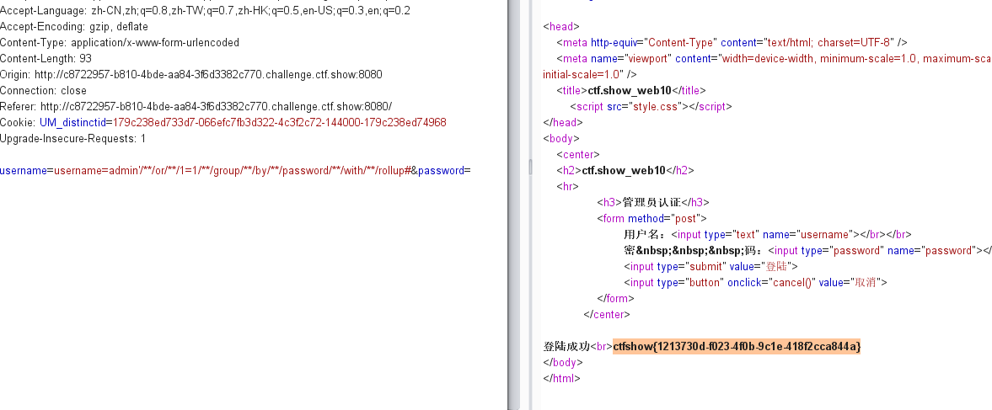Select the cookie value starting 179c238ed733d7
This screenshot has height=410, width=992.
click(x=280, y=123)
